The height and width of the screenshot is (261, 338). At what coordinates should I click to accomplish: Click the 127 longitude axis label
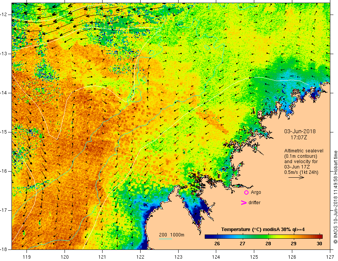click(330, 257)
